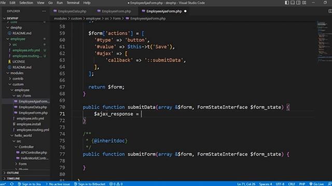Split the editor to the right

tap(330, 11)
